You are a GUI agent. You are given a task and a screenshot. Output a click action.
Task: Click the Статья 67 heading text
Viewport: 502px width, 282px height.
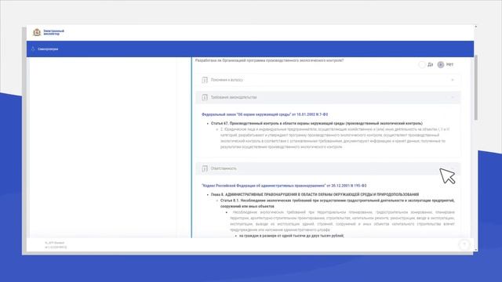coord(317,124)
